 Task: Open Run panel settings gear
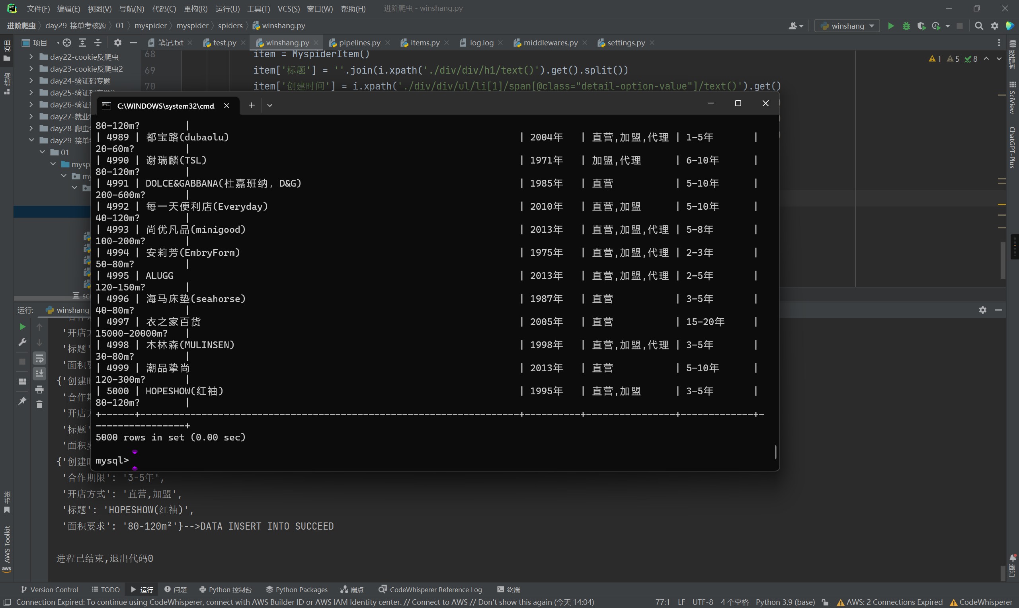point(982,310)
